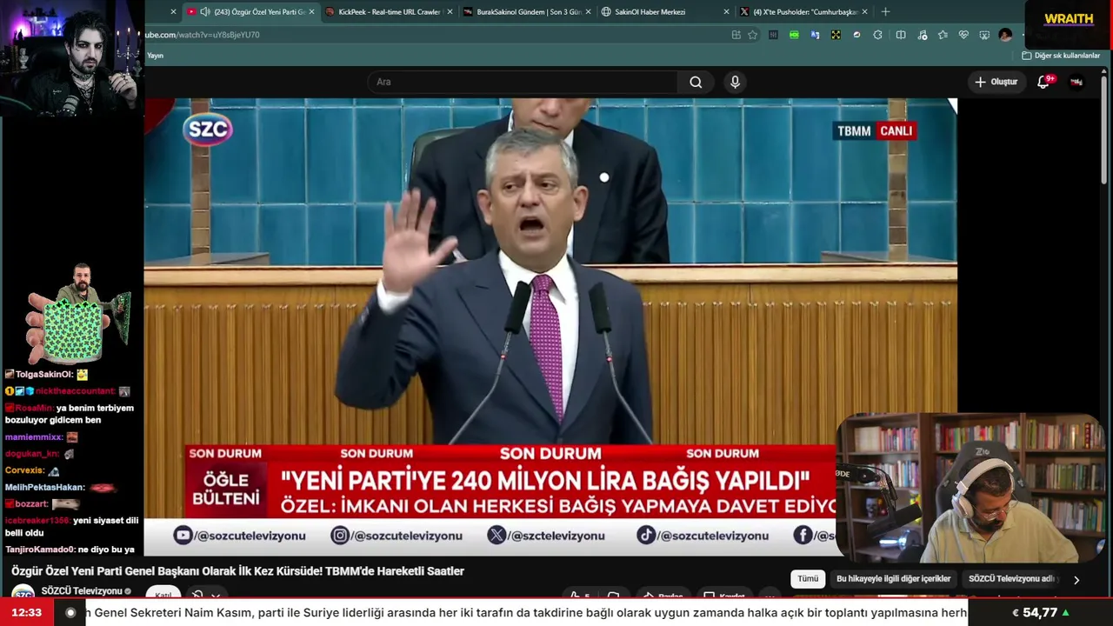1113x626 pixels.
Task: Mute the audio on the Özgür Özel tab
Action: [205, 12]
